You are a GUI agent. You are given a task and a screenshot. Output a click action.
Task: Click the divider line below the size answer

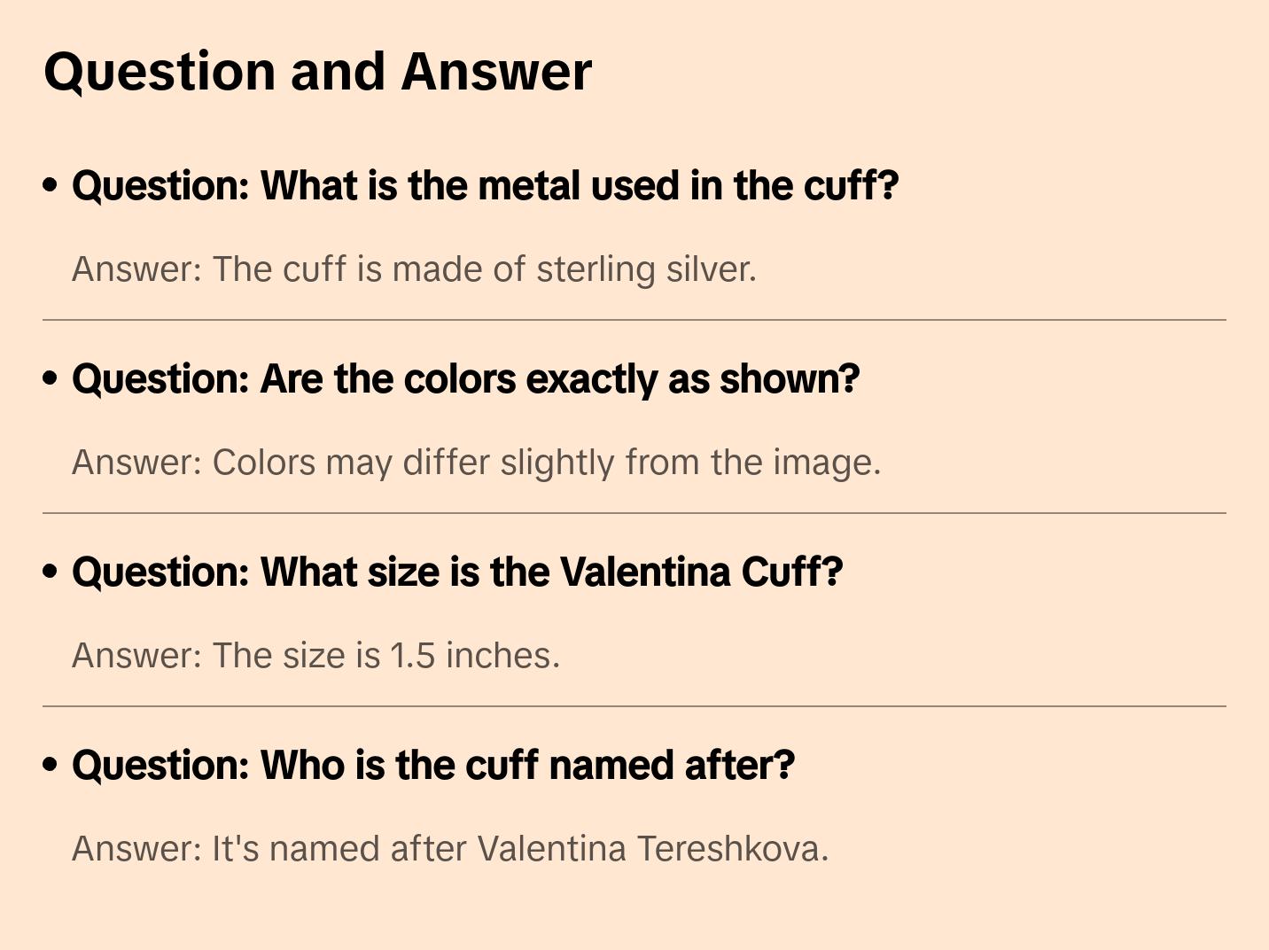pyautogui.click(x=634, y=706)
